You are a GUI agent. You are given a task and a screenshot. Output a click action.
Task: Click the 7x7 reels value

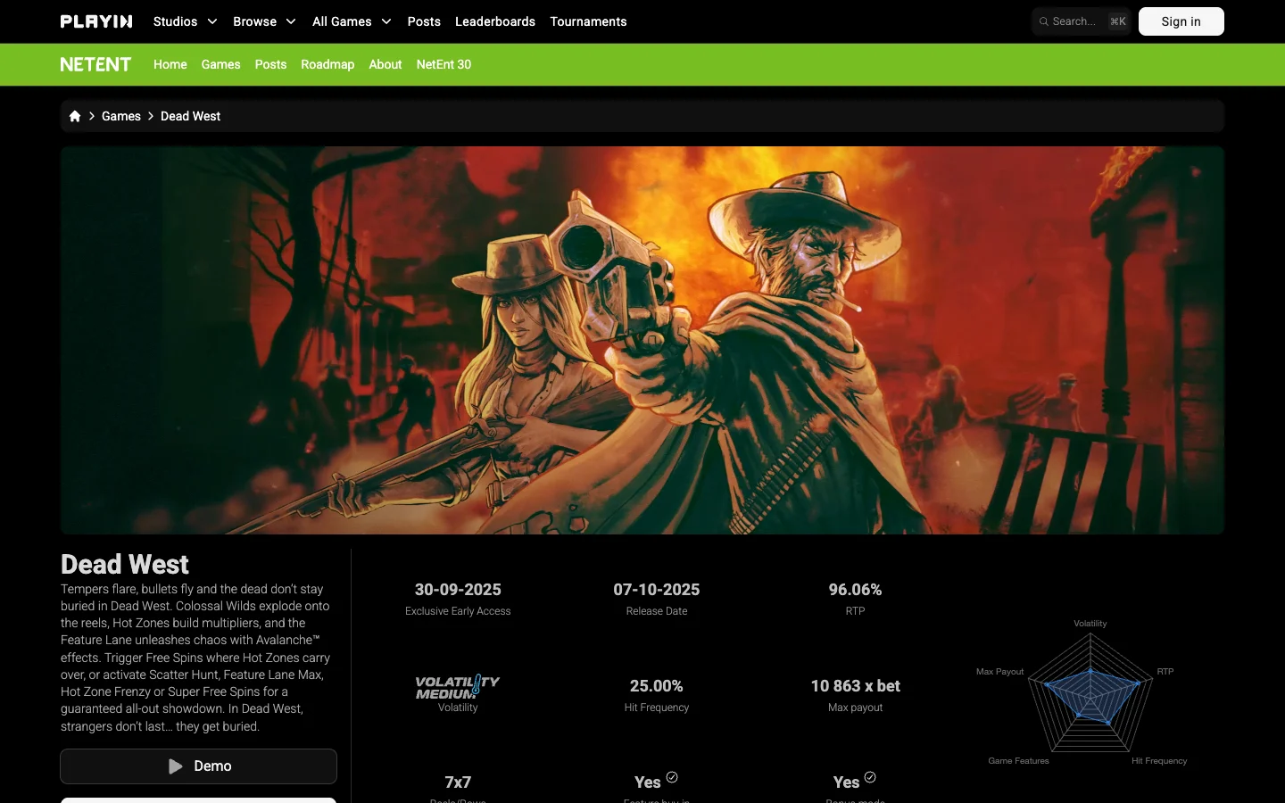(x=458, y=782)
